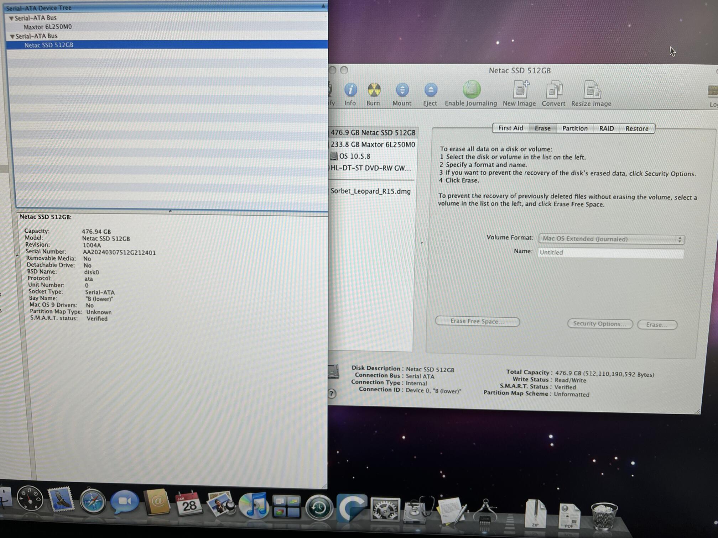Click the Capacity value 476.94 GB
Screen dimensions: 718x538
point(96,232)
